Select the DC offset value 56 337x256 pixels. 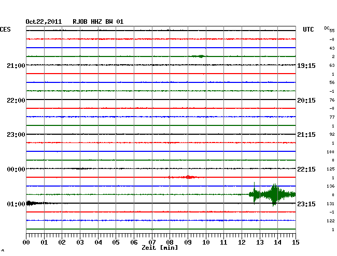332,82
